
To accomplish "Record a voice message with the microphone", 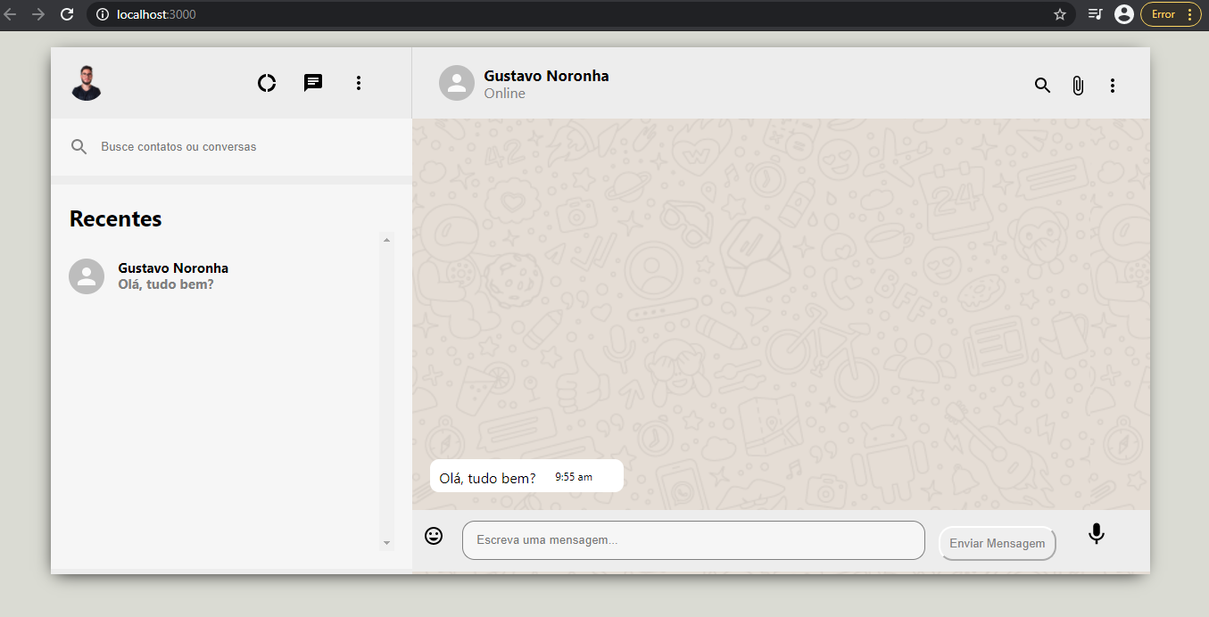I will pos(1096,533).
